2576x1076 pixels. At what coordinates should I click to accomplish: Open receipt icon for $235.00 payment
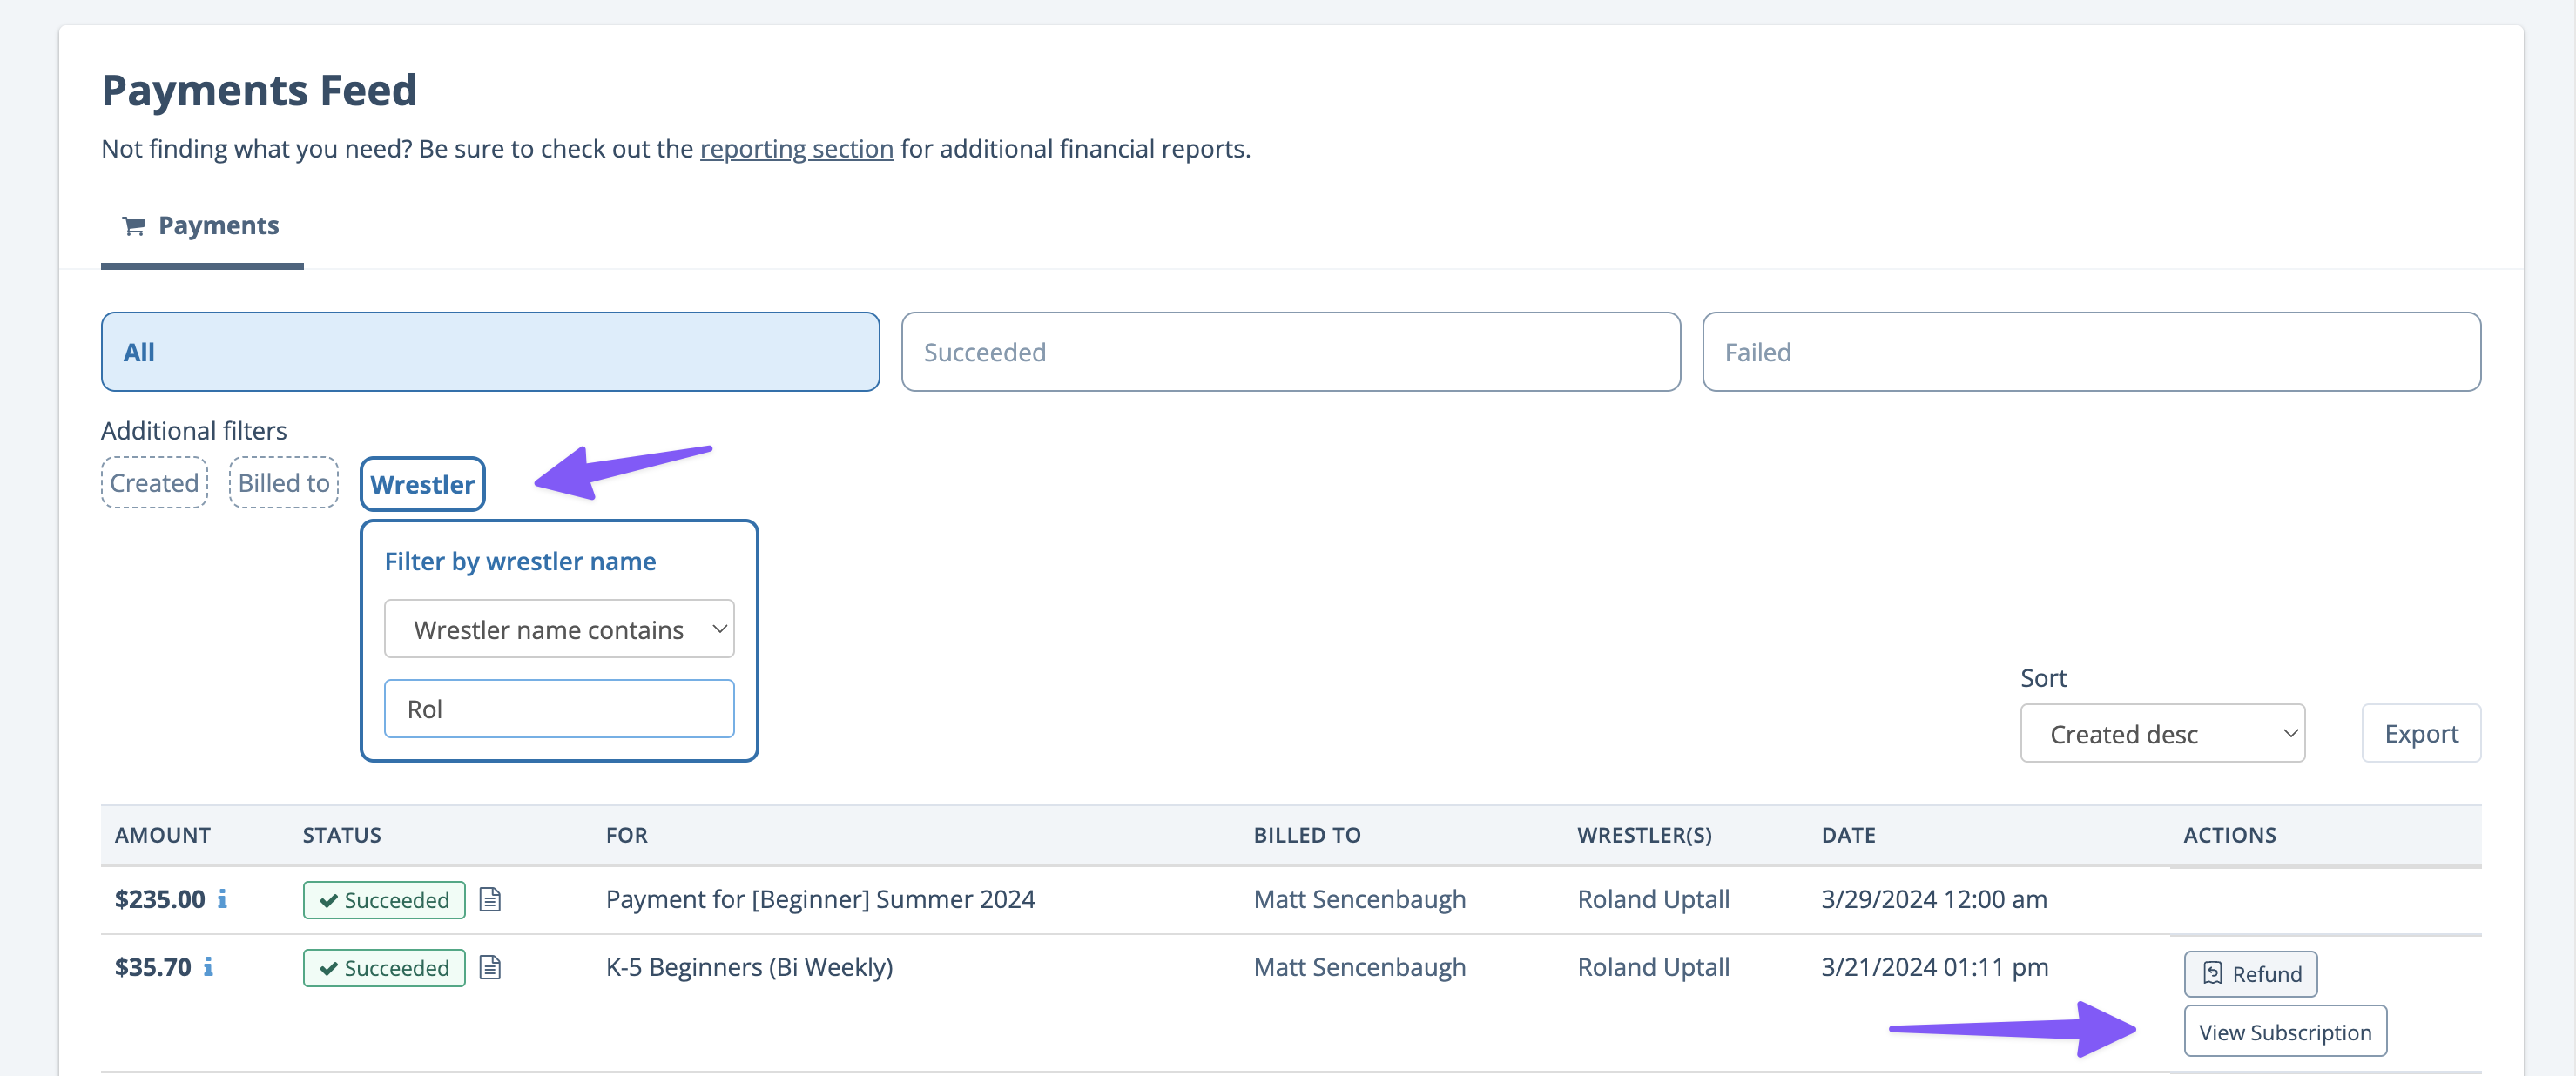point(490,899)
